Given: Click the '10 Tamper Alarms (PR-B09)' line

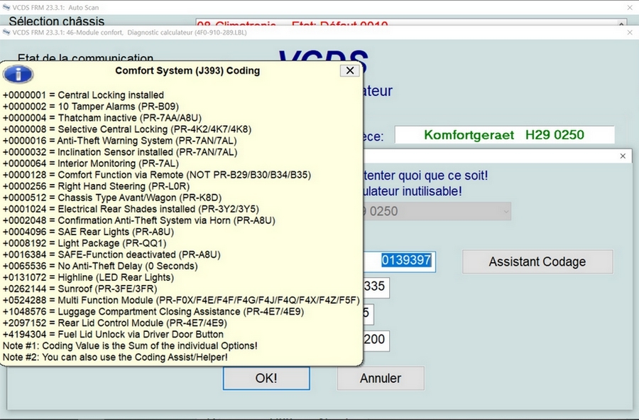Looking at the screenshot, I should coord(91,107).
